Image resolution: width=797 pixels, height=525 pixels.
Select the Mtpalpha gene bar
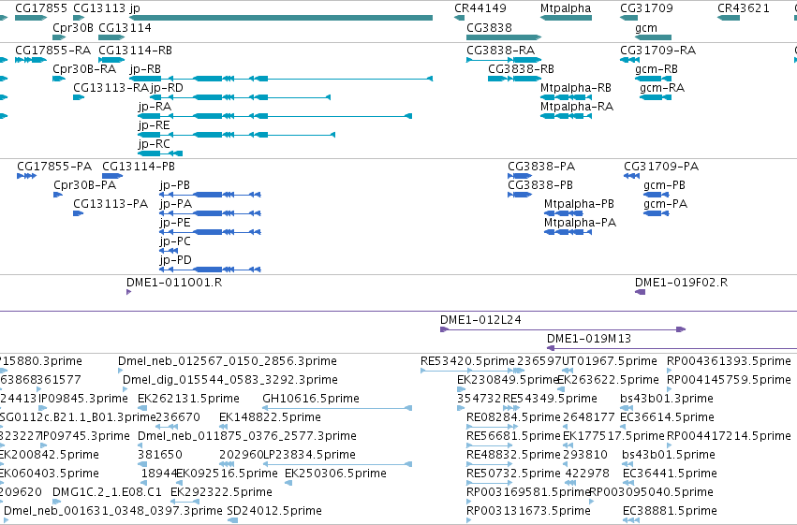tap(566, 18)
